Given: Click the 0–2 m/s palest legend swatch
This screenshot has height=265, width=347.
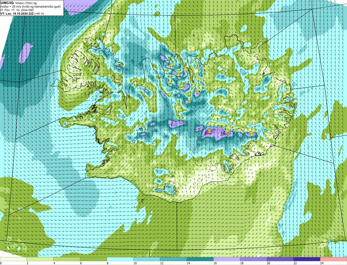Looking at the screenshot, I should click(14, 259).
